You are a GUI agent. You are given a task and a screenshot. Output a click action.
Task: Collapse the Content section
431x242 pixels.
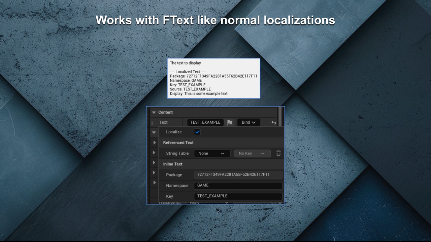pyautogui.click(x=154, y=112)
